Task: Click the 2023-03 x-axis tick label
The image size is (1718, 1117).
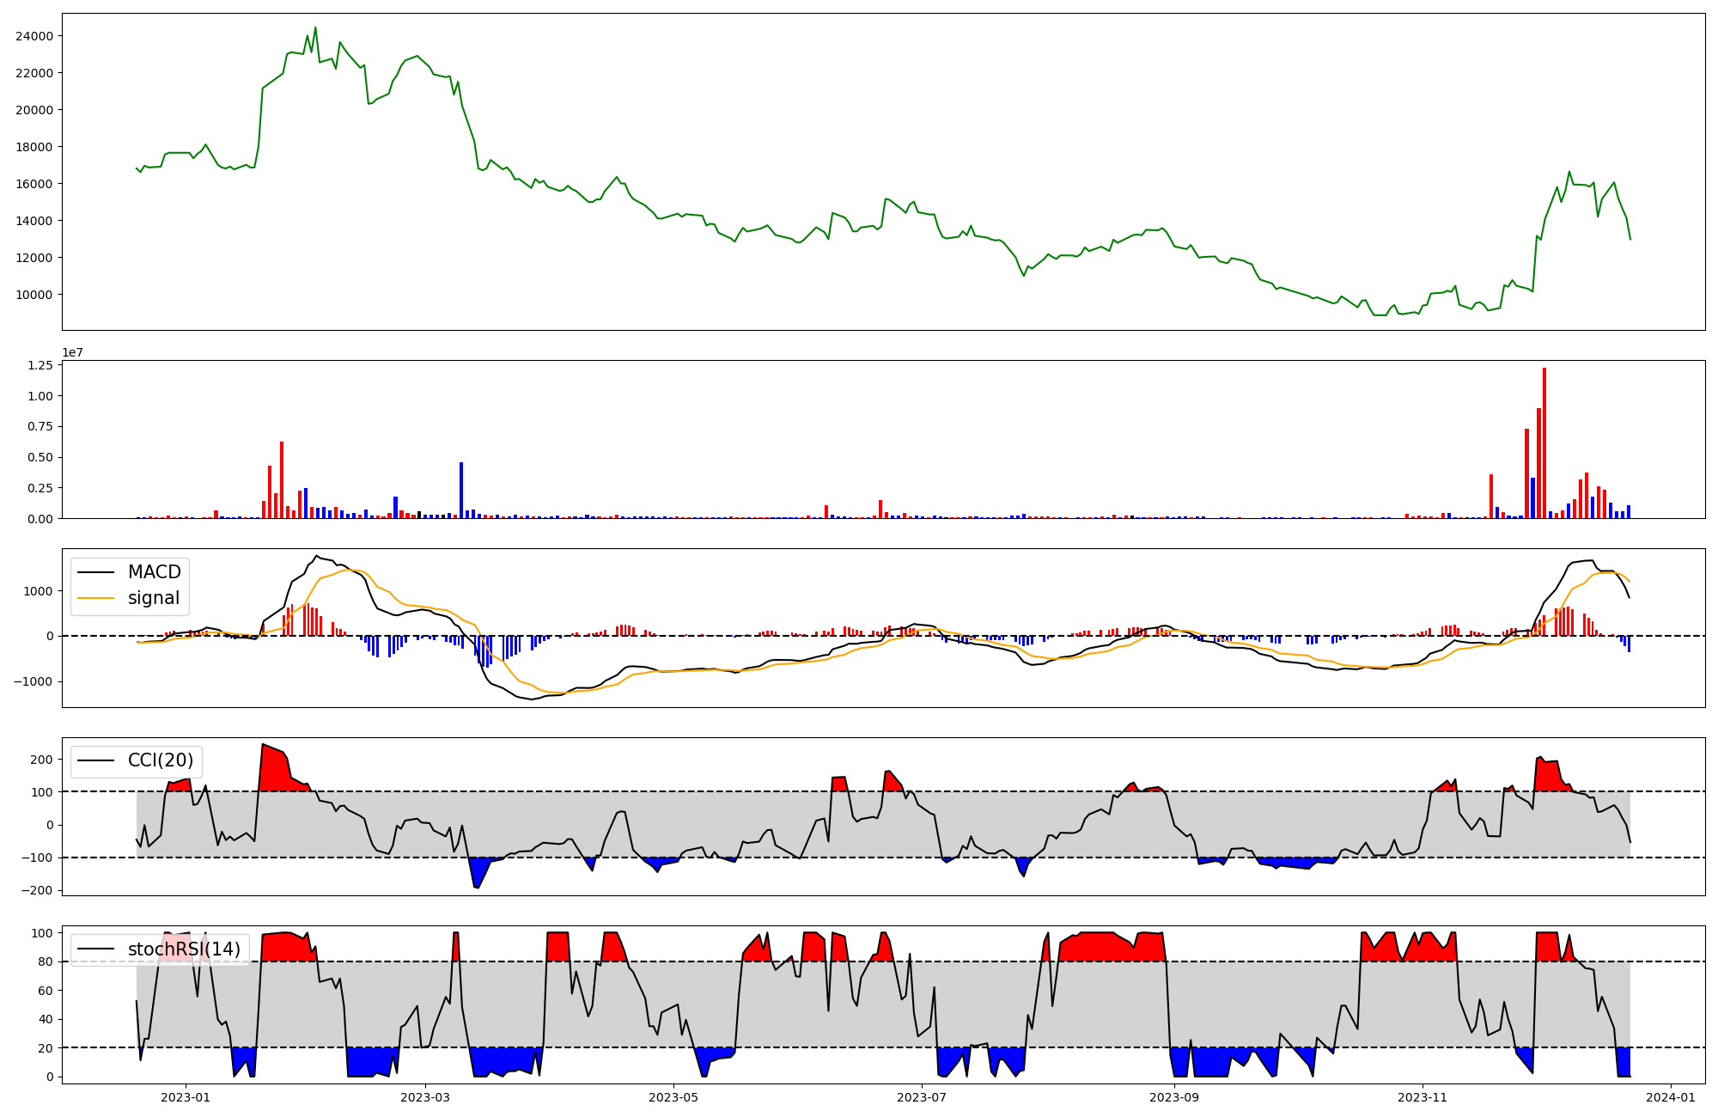Action: coord(425,1097)
